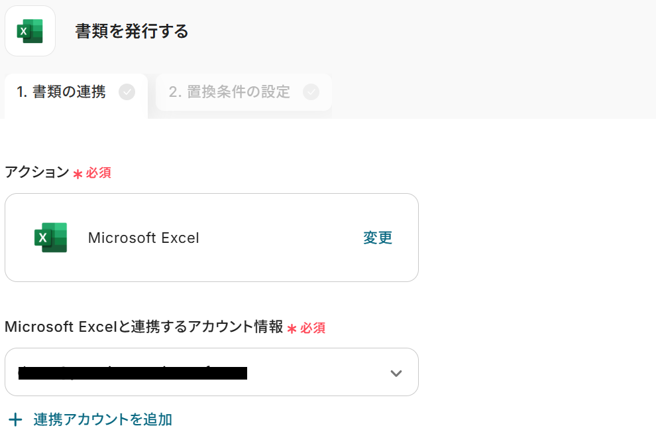Click the red asterisk next to アクション
The image size is (656, 432).
(x=78, y=174)
